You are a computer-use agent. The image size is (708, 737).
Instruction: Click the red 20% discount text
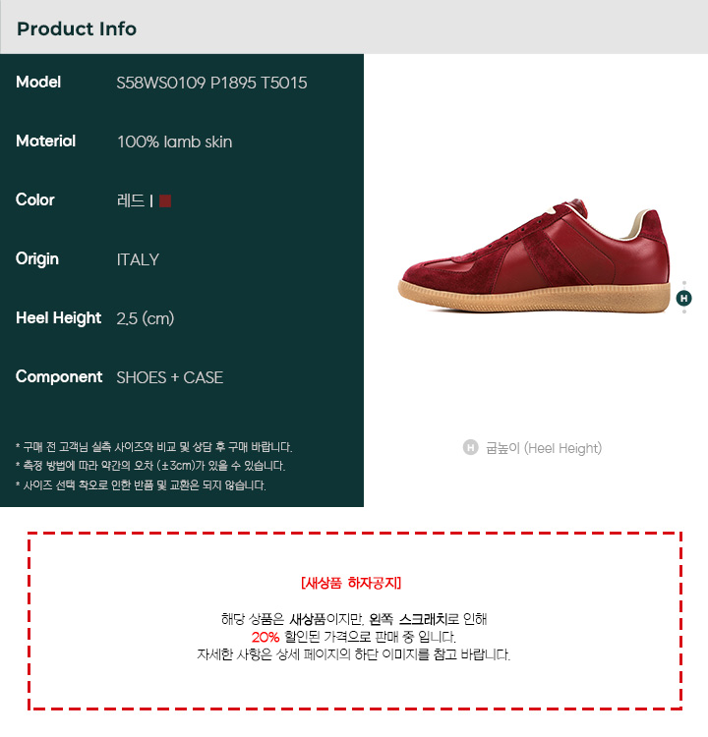(x=265, y=637)
